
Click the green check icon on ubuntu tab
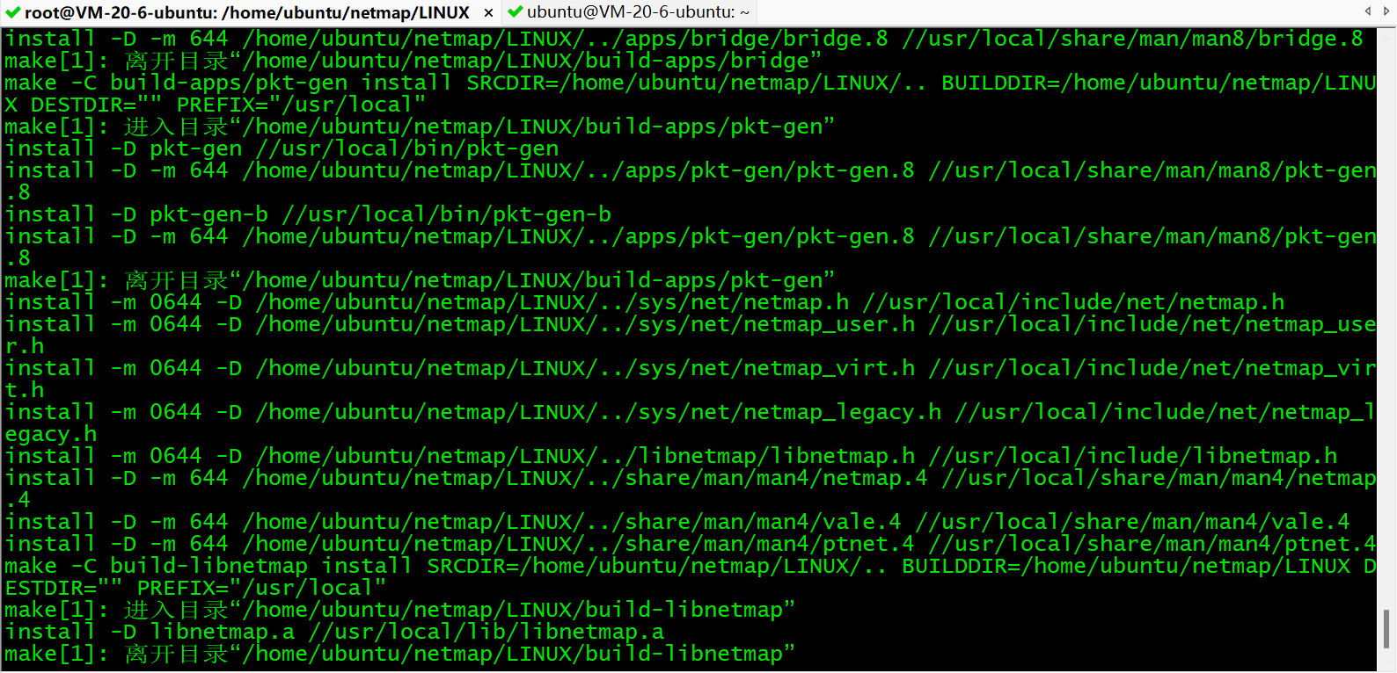tap(516, 12)
